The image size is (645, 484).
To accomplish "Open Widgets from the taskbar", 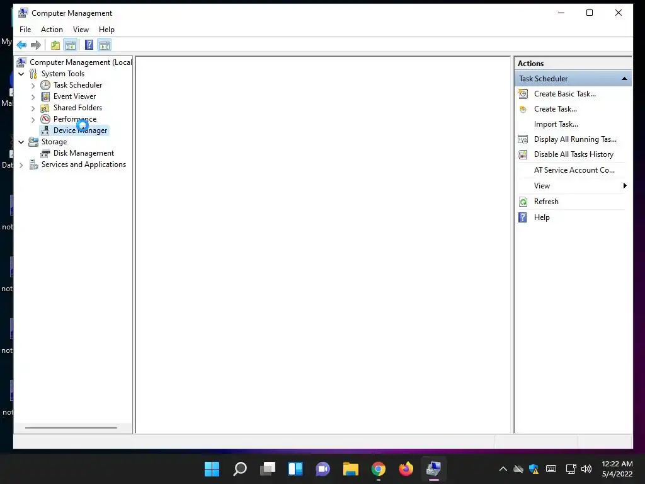I will (295, 469).
